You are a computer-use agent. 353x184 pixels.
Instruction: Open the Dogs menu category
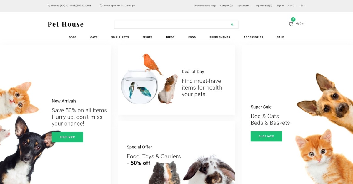[x=73, y=37]
